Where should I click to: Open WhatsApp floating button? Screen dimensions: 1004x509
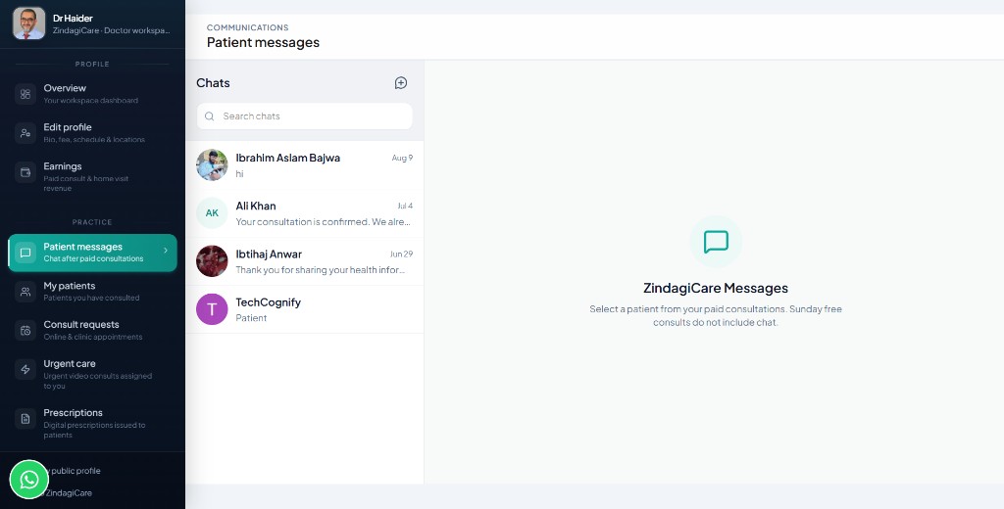pyautogui.click(x=29, y=480)
